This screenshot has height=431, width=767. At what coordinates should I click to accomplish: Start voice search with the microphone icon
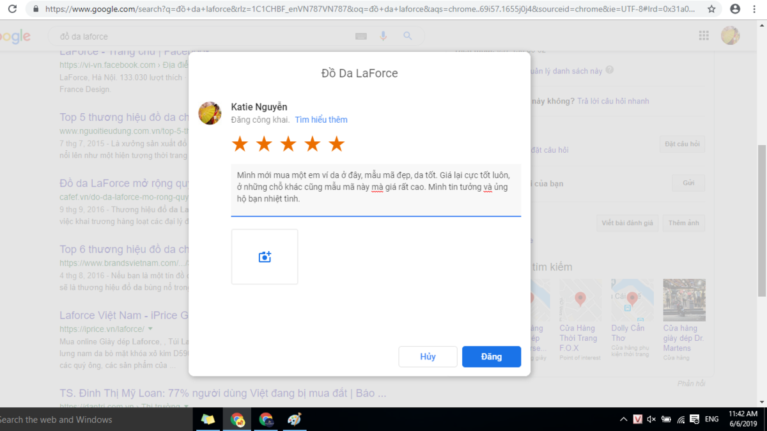[383, 36]
